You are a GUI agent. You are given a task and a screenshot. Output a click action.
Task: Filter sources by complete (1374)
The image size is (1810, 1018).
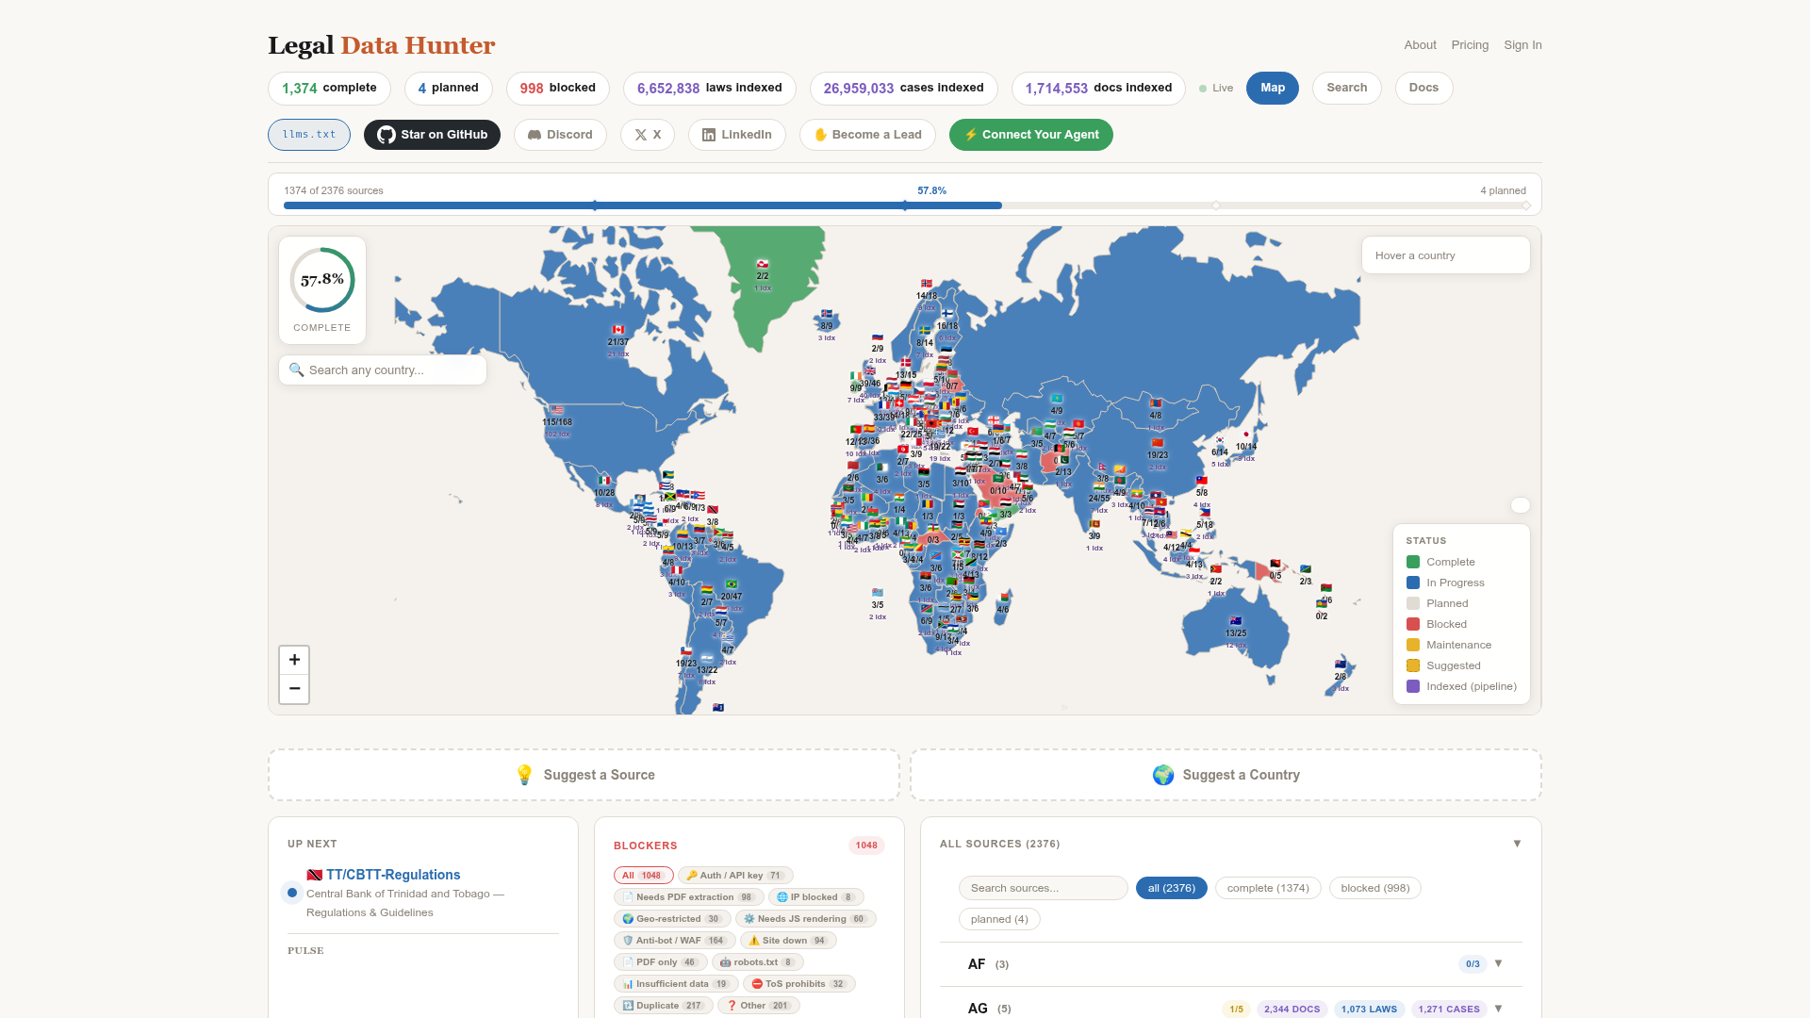point(1268,888)
